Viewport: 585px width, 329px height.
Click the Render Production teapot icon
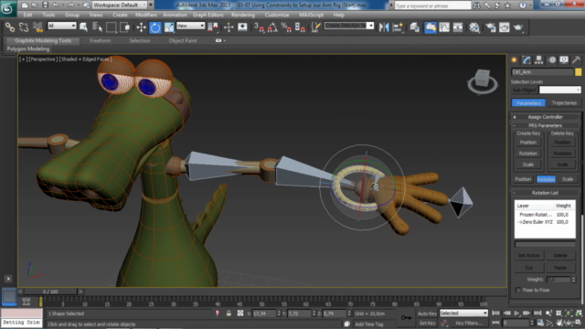pyautogui.click(x=518, y=27)
